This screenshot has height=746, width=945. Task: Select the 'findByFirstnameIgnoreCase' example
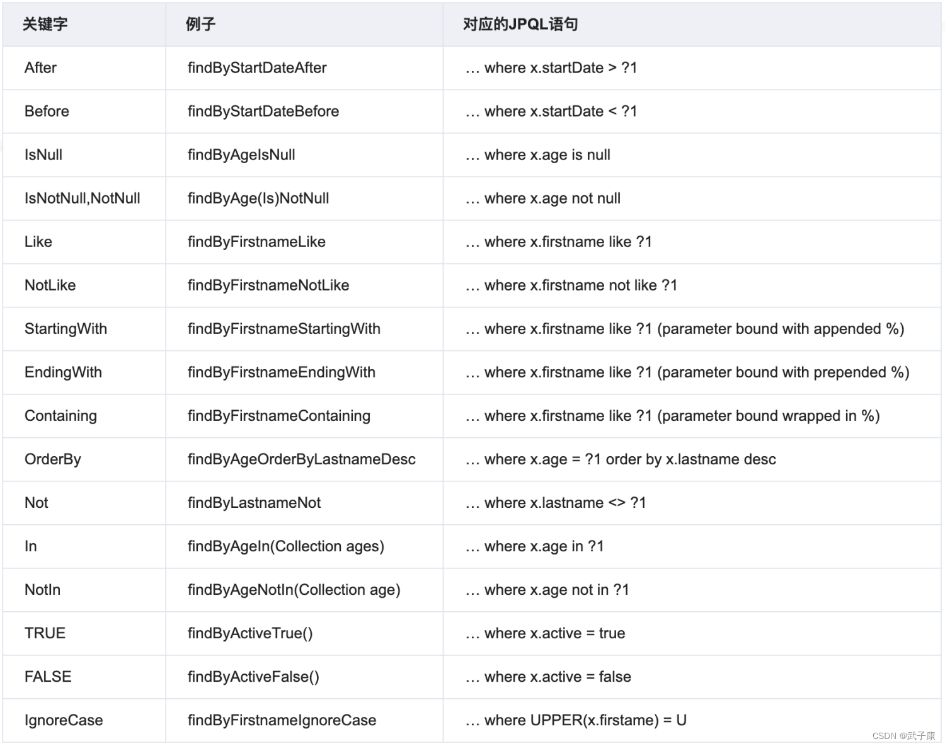[x=282, y=720]
